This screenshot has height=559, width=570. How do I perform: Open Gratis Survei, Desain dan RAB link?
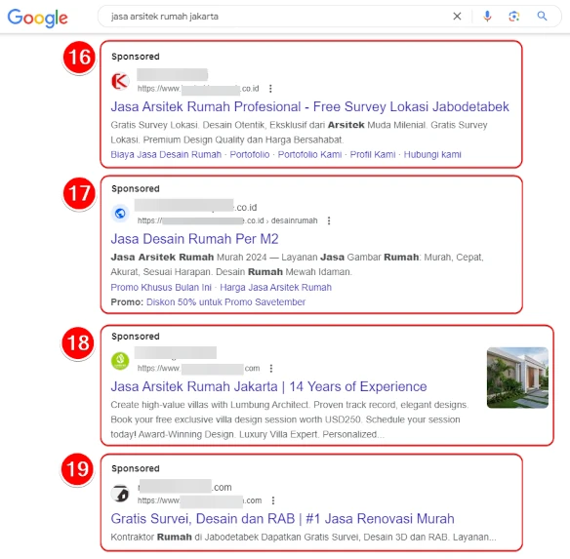pyautogui.click(x=282, y=519)
